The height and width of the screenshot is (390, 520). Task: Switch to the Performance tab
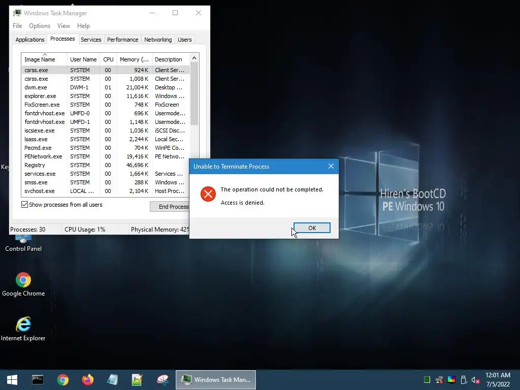(x=122, y=40)
